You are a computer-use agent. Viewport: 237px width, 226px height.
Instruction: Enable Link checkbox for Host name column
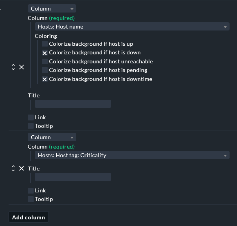31,117
